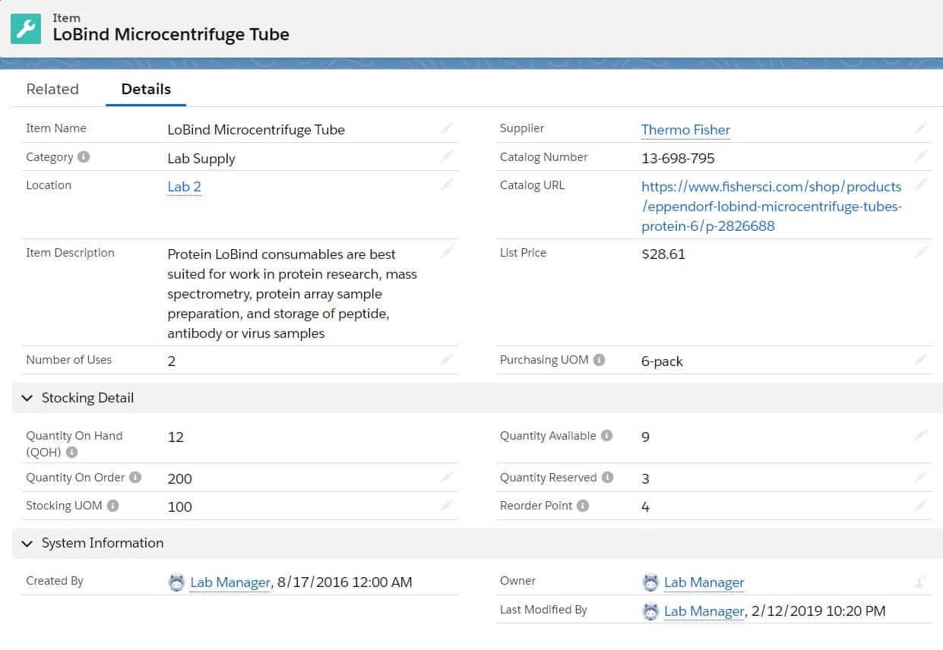Open the Lab 2 location link
Image resolution: width=943 pixels, height=650 pixels.
[184, 187]
